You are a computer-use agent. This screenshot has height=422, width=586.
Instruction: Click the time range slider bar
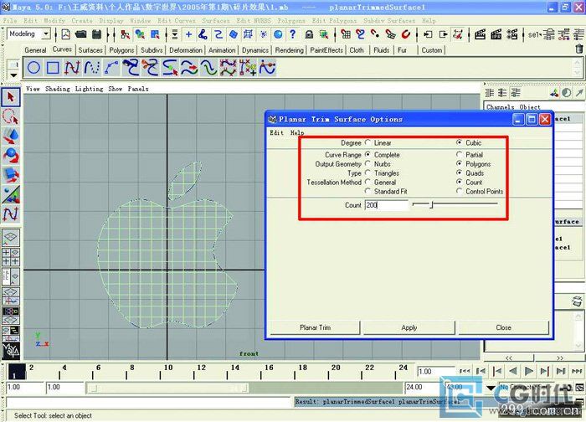[x=167, y=388]
